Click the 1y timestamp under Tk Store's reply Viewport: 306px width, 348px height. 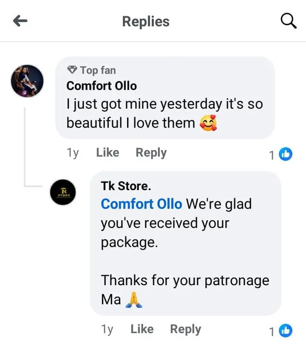coord(107,329)
